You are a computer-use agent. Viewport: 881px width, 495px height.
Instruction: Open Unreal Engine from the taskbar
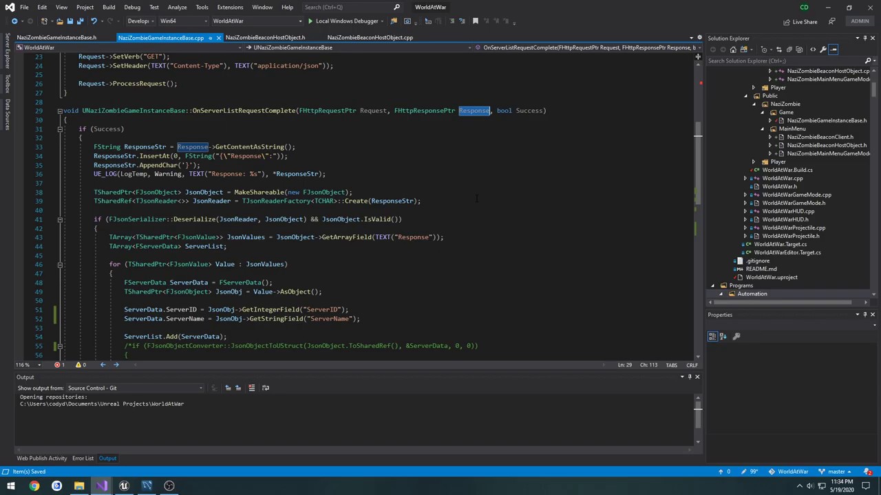pyautogui.click(x=124, y=486)
